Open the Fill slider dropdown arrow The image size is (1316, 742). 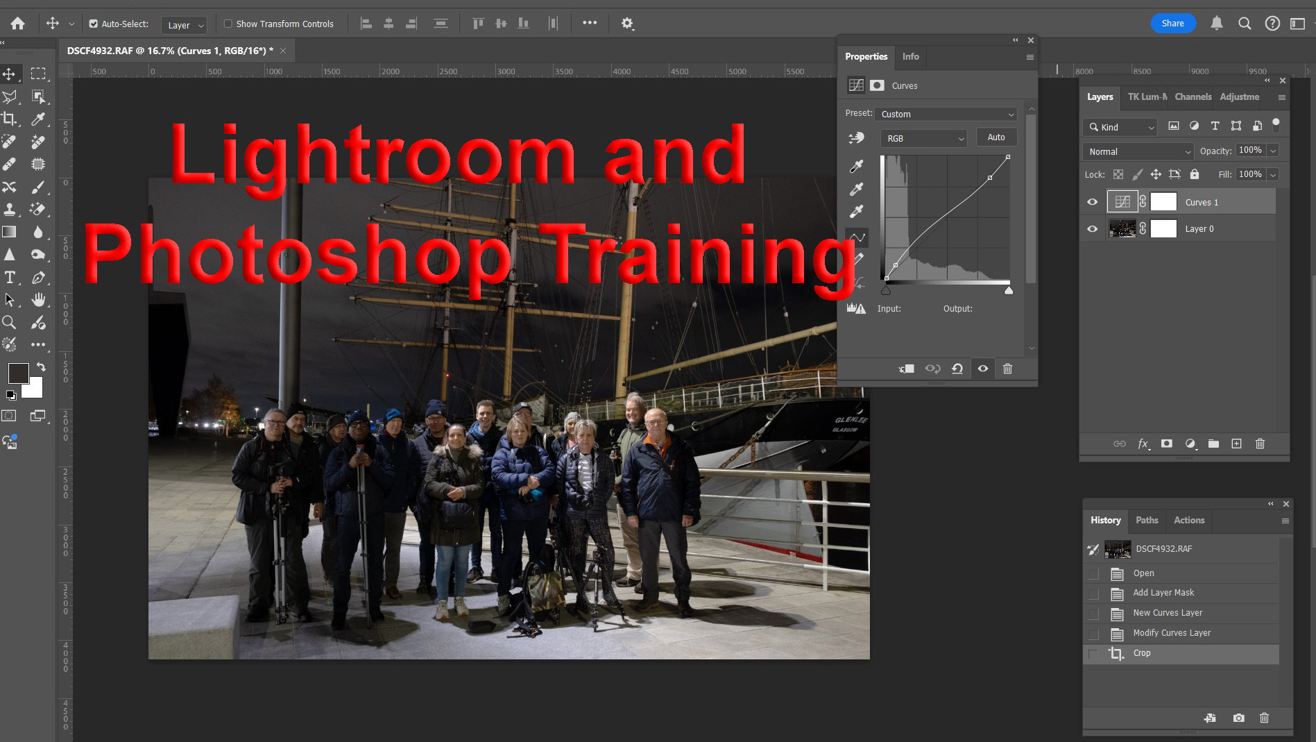1273,175
